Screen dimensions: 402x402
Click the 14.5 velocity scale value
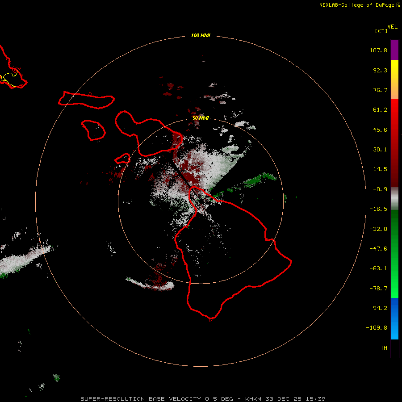pyautogui.click(x=380, y=169)
